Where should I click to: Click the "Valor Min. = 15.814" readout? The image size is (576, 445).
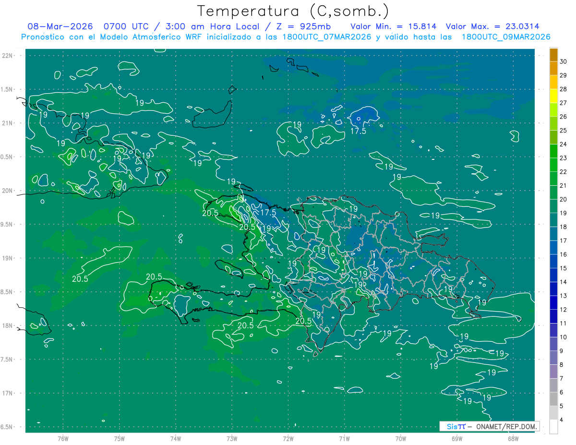(394, 26)
